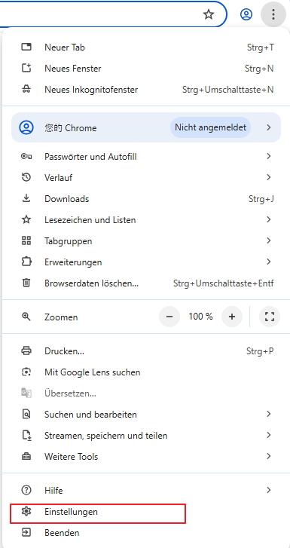The image size is (290, 548).
Task: Expand the Weitere Tools submenu chevron
Action: coord(269,456)
